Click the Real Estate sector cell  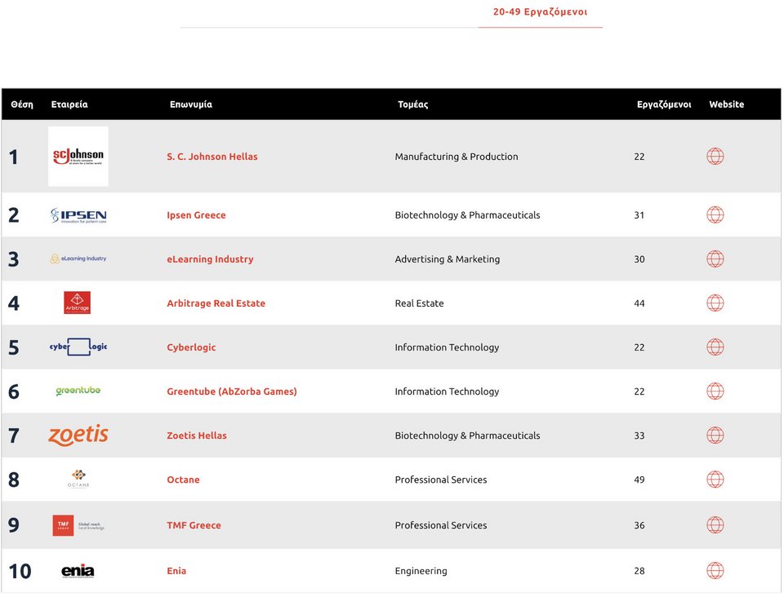click(419, 303)
